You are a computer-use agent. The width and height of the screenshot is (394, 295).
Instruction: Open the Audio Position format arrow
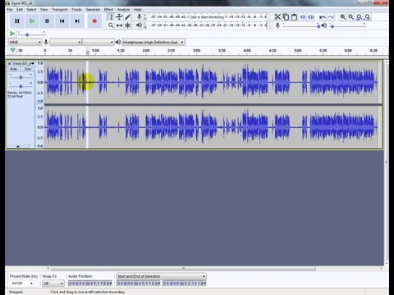coord(111,284)
